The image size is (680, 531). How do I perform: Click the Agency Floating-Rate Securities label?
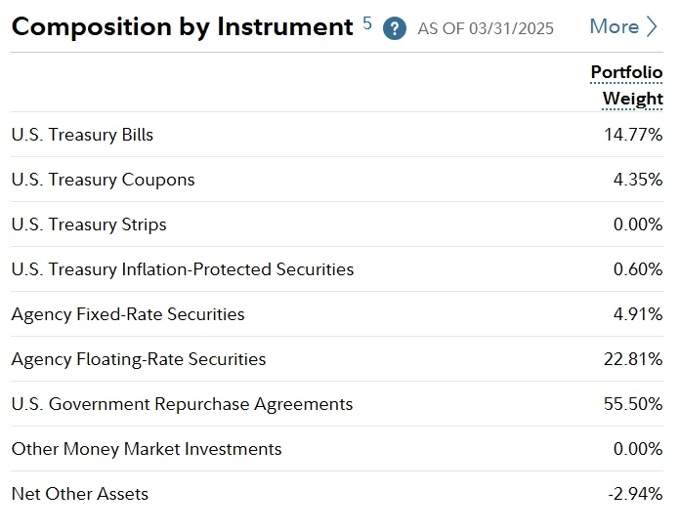click(x=139, y=359)
